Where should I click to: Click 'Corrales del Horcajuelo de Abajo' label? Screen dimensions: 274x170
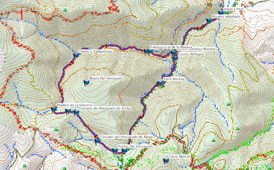point(127,137)
